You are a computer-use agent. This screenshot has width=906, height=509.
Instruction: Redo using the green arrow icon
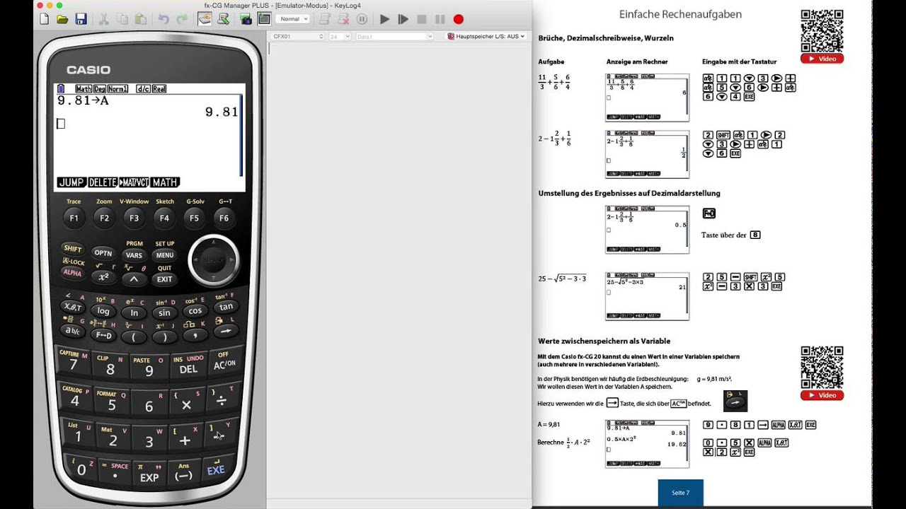tap(183, 19)
